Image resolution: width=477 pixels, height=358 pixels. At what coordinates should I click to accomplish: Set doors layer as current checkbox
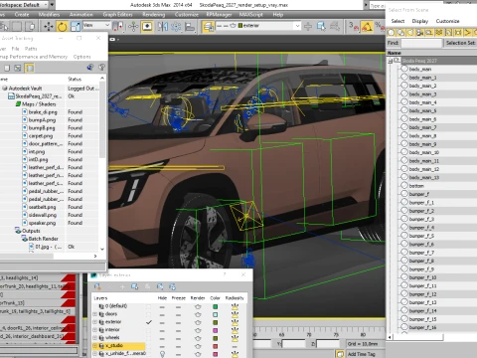coord(148,314)
